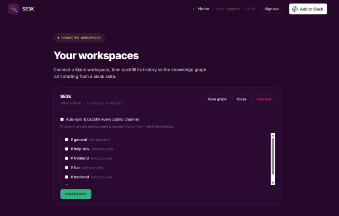Image resolution: width=339 pixels, height=216 pixels.
Task: Tick the # fun channel checkbox
Action: pyautogui.click(x=66, y=168)
